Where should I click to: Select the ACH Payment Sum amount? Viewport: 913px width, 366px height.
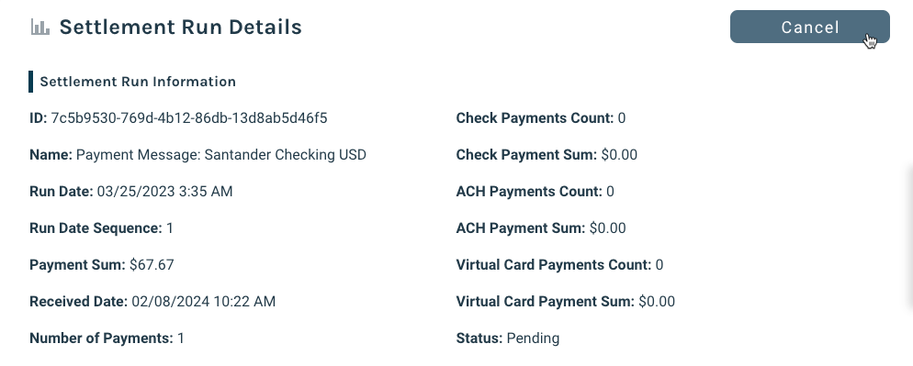click(608, 228)
